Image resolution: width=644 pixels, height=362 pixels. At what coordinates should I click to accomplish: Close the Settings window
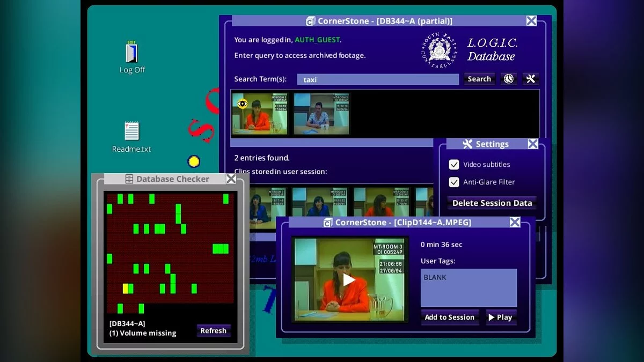532,144
